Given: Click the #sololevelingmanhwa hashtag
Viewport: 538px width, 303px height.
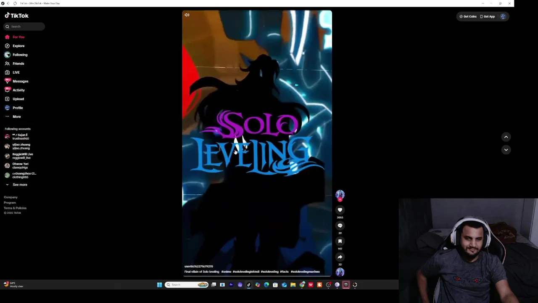Looking at the screenshot, I should (305, 272).
